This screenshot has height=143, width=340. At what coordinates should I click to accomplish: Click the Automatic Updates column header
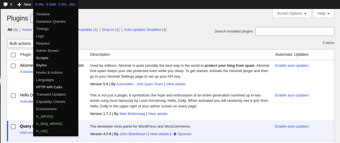(292, 54)
